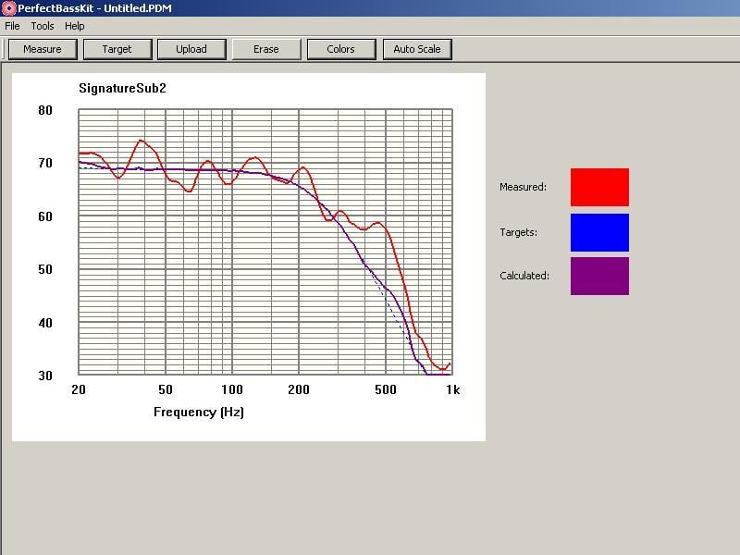The width and height of the screenshot is (740, 555).
Task: Open the Tools menu
Action: (x=43, y=26)
